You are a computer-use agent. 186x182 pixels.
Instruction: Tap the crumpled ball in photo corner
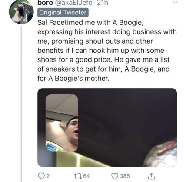160,153
